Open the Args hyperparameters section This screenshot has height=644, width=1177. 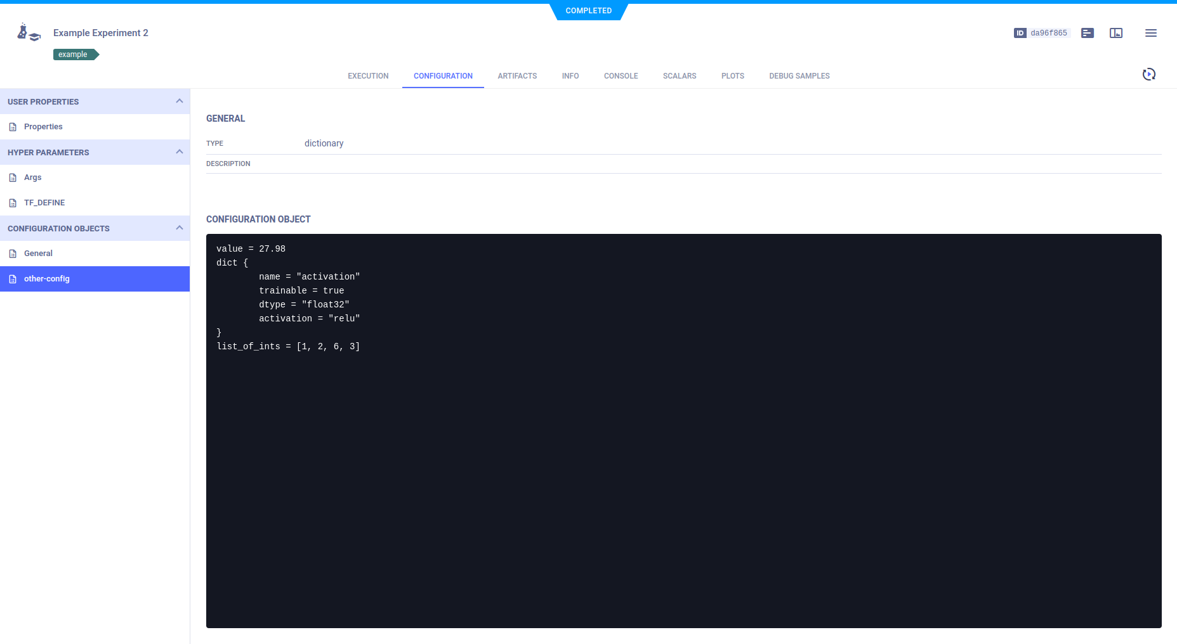33,177
